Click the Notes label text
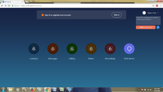 click(91, 59)
